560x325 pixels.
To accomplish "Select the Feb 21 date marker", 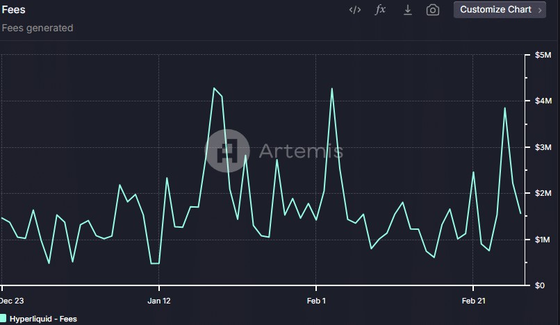I will click(473, 301).
